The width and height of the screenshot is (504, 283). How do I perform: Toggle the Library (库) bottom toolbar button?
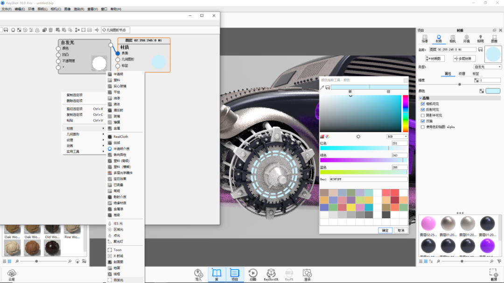click(217, 275)
